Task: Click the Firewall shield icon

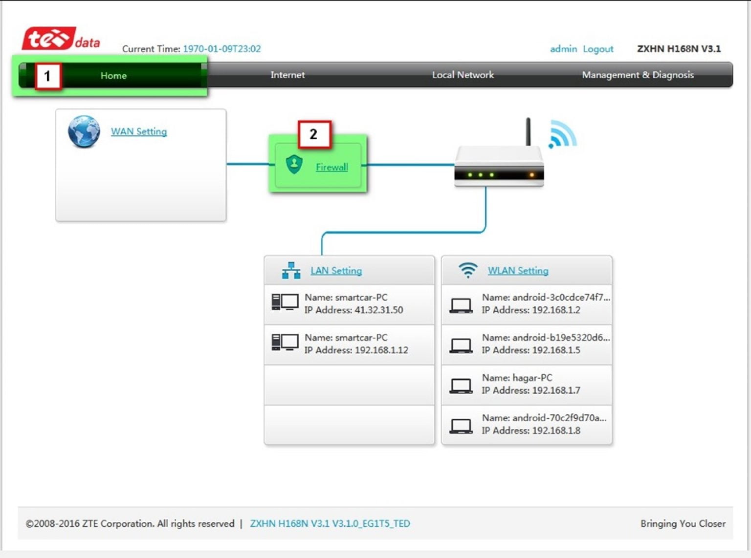Action: coord(294,165)
